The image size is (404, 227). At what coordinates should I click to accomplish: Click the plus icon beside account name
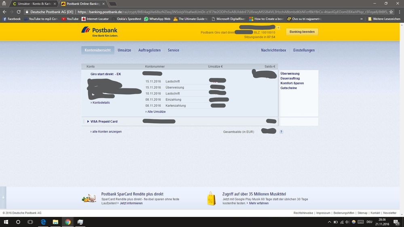(278, 27)
